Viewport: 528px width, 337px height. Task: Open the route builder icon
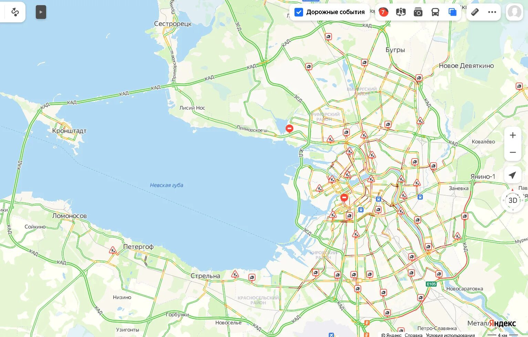click(15, 12)
